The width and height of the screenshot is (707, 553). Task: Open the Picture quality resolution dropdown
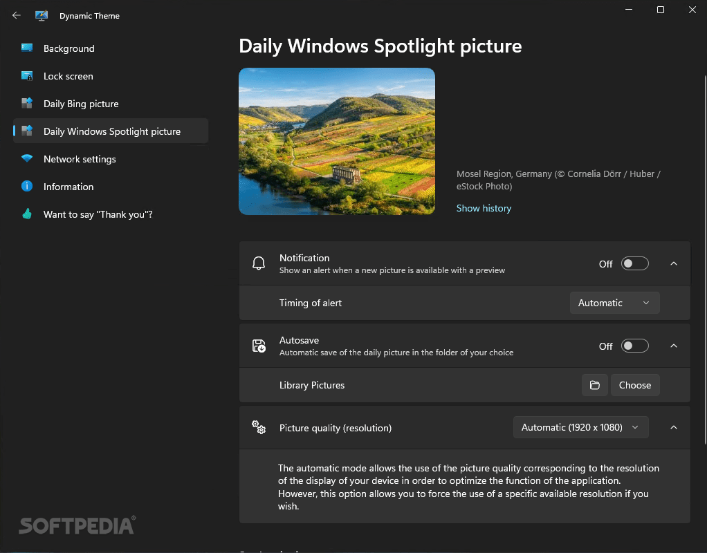(581, 427)
